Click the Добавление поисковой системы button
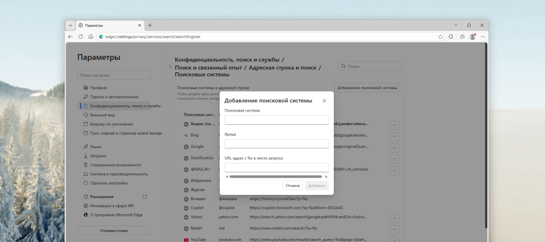This screenshot has height=242, width=545. coord(367,87)
